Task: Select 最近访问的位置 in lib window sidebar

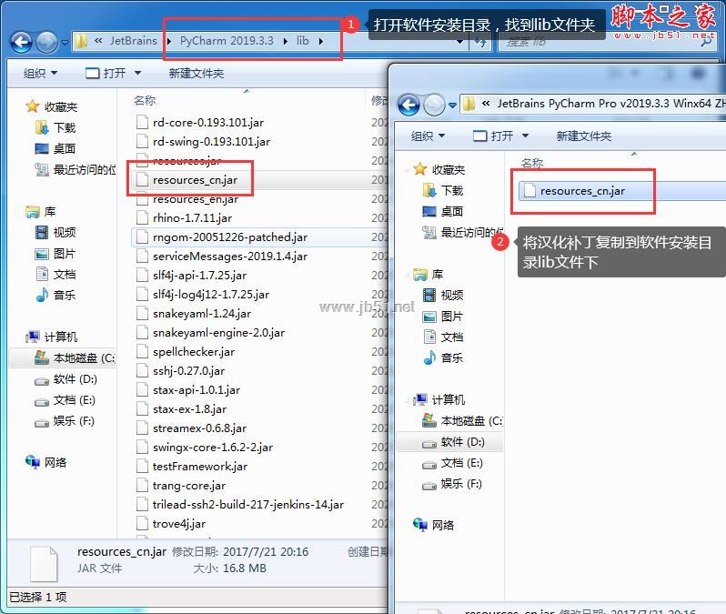Action: [x=76, y=170]
